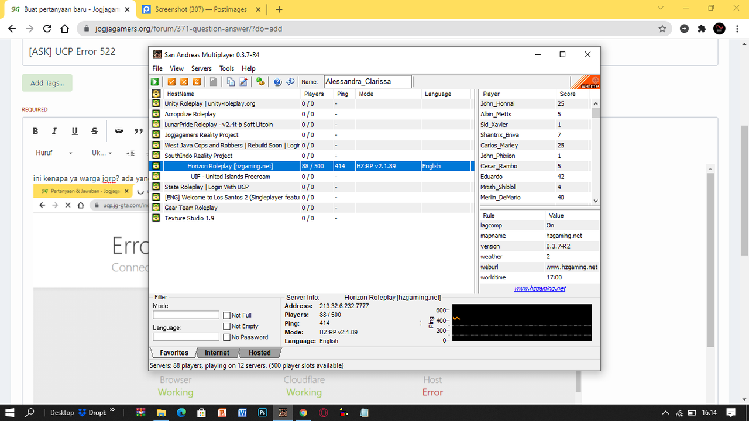Click the Language filter input field

[186, 337]
